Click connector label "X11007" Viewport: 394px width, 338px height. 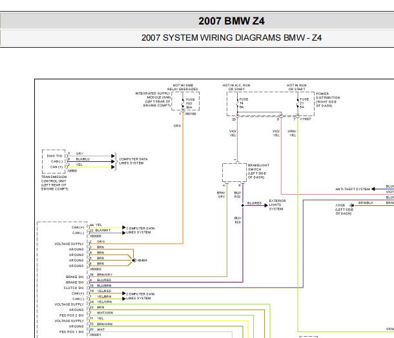306,119
